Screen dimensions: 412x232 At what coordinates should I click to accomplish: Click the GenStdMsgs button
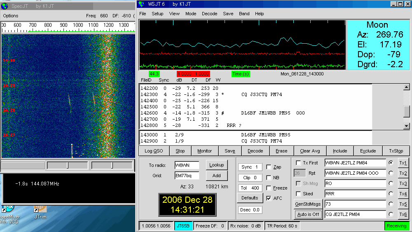(x=308, y=204)
